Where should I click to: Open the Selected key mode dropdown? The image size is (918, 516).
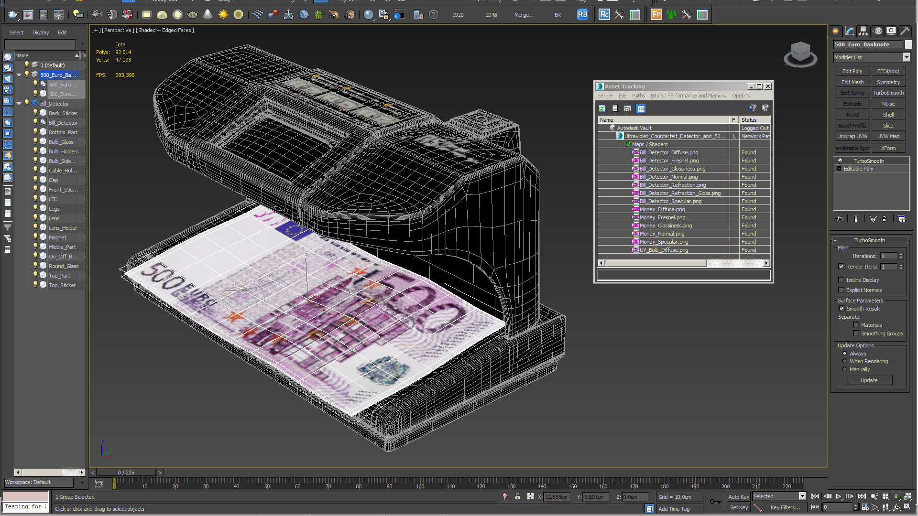pos(802,496)
